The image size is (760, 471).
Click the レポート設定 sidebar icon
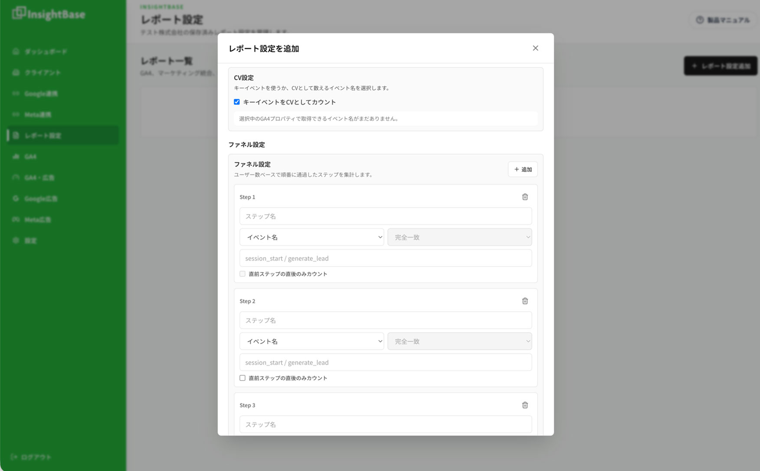point(16,135)
